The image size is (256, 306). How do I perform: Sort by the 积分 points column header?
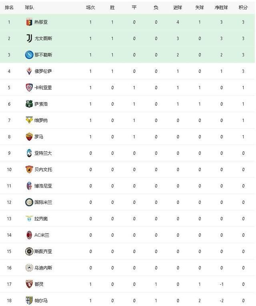pyautogui.click(x=243, y=8)
